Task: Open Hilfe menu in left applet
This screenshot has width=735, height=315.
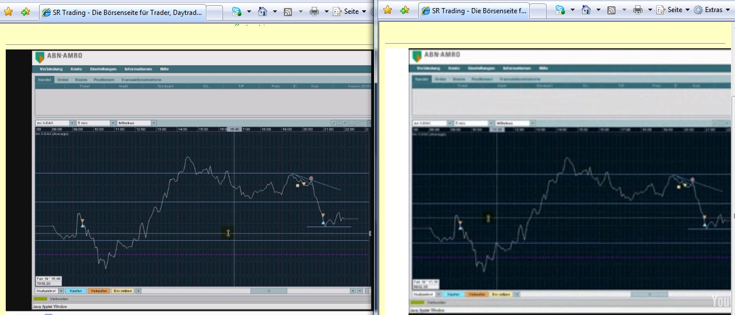Action: pos(164,69)
